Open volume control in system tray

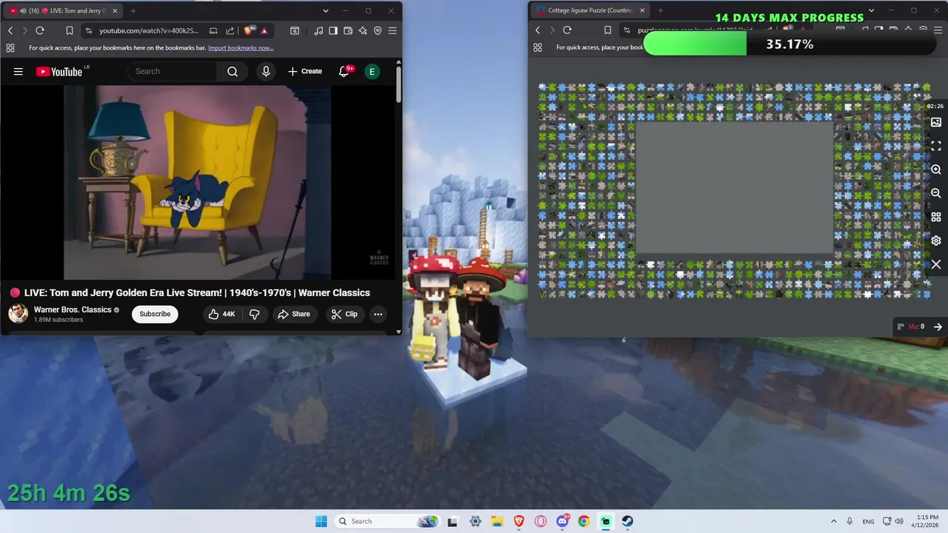[x=899, y=521]
